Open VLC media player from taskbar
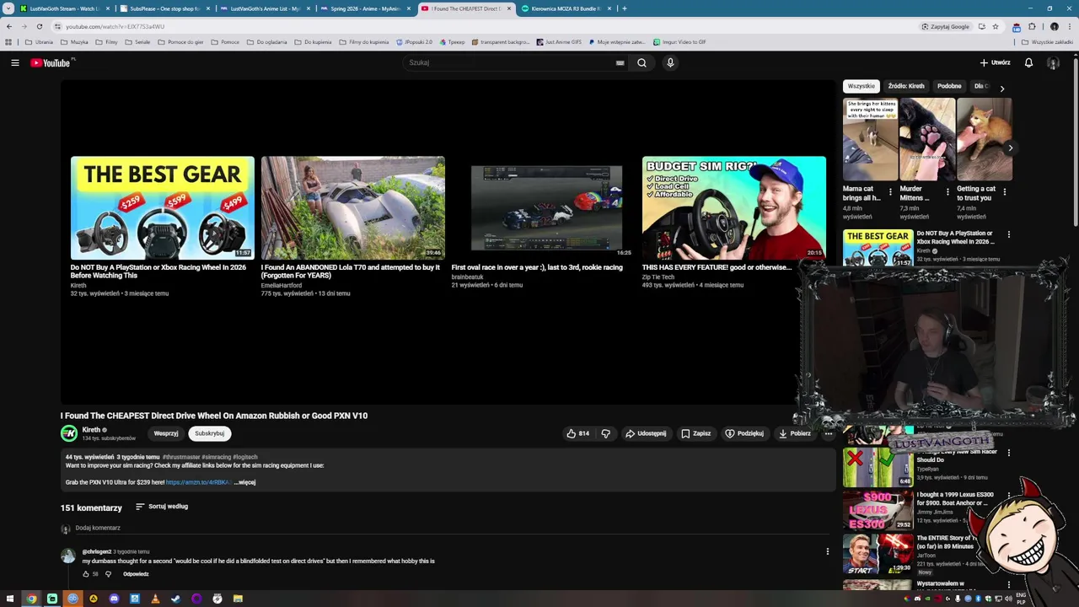Image resolution: width=1079 pixels, height=607 pixels. click(155, 599)
